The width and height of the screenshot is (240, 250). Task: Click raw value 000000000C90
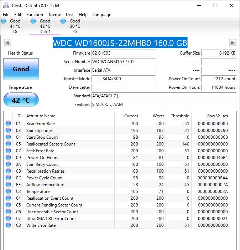(x=213, y=131)
